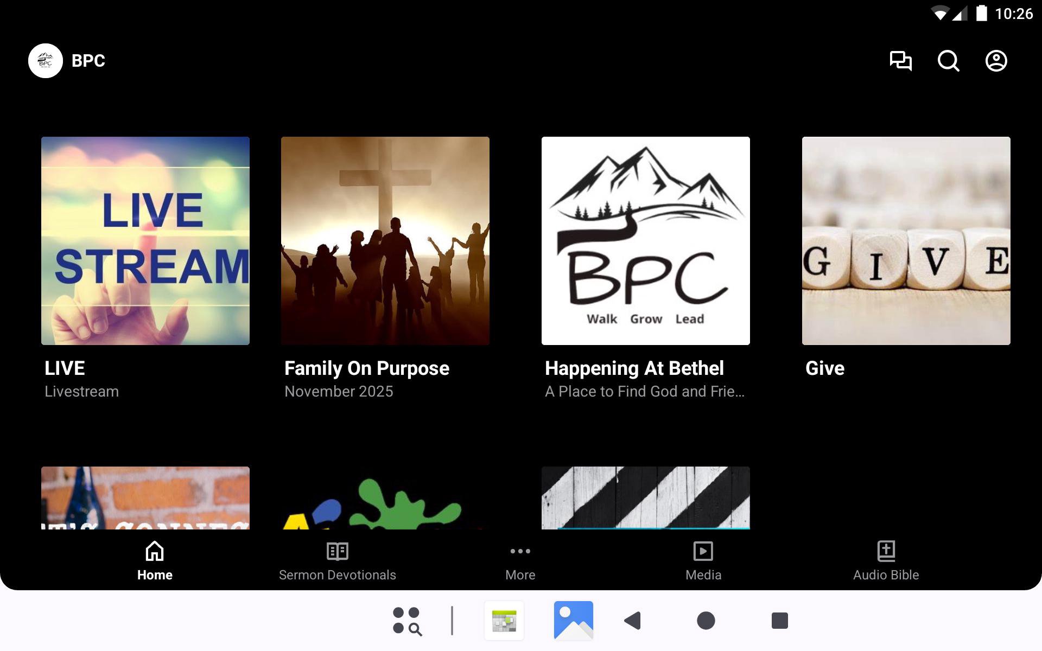Open the LIVE STREAM thumbnail
The height and width of the screenshot is (651, 1042).
(x=145, y=240)
